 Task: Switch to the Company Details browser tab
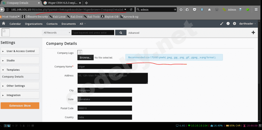pyautogui.click(x=21, y=3)
